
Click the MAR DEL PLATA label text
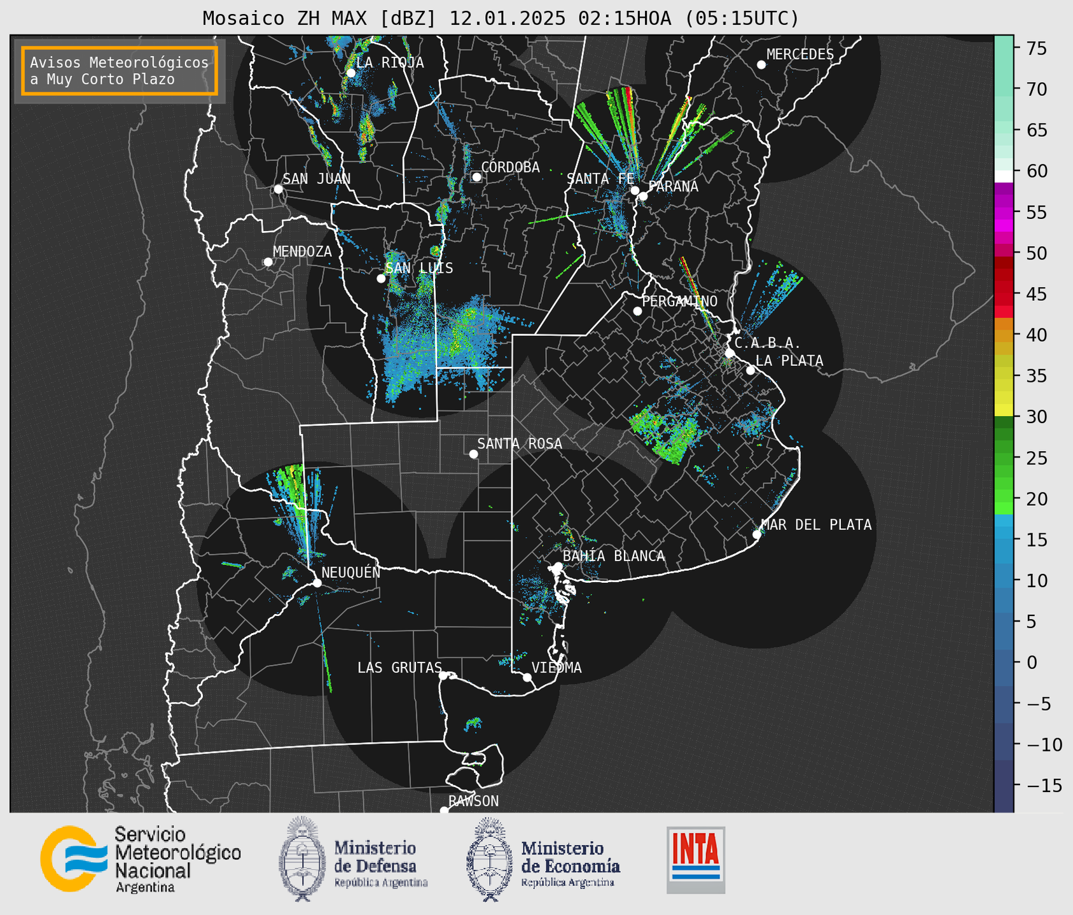tap(816, 525)
